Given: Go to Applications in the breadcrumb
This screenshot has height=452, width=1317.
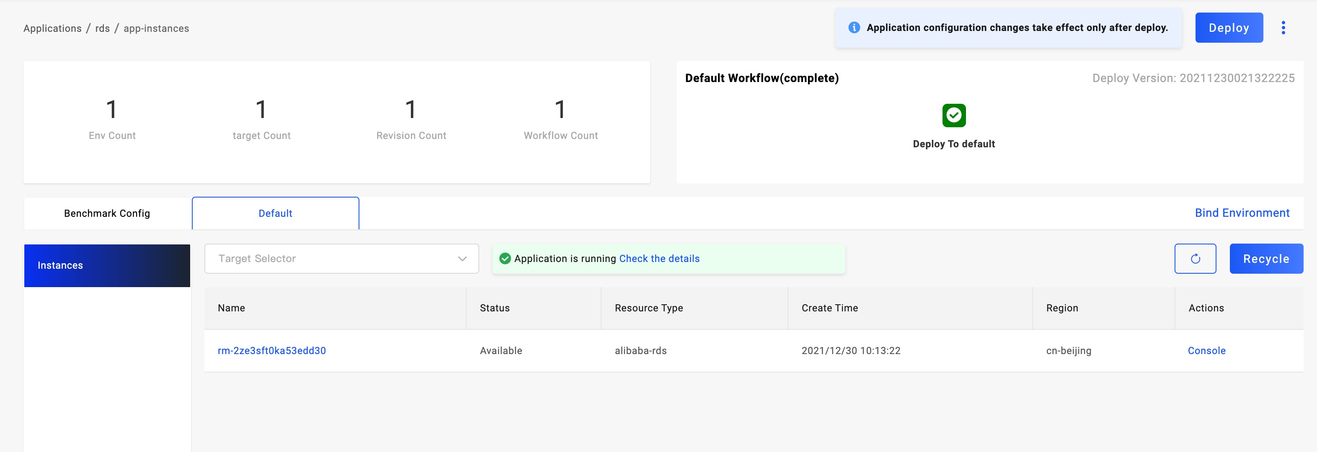Looking at the screenshot, I should tap(52, 28).
